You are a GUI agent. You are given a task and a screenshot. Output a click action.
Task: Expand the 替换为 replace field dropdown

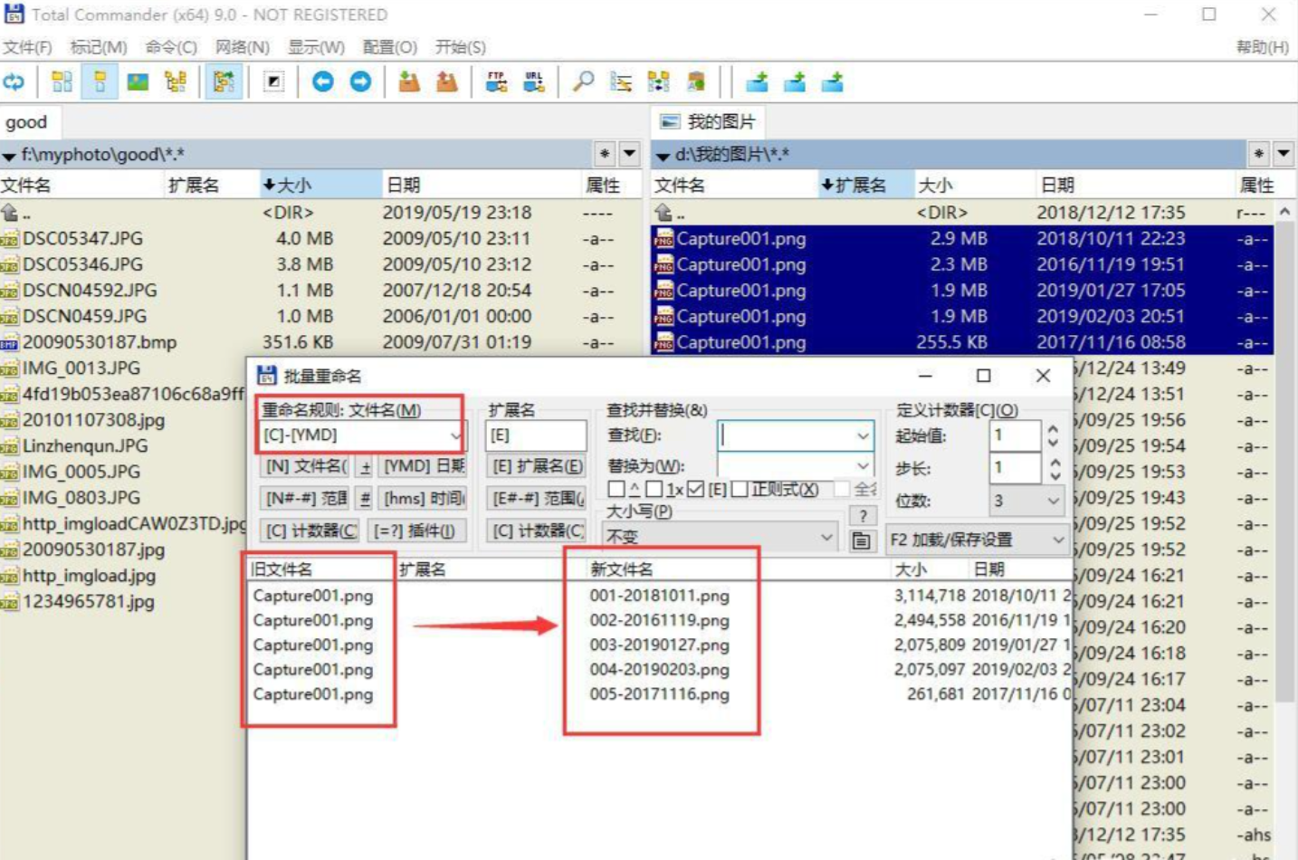coord(863,466)
